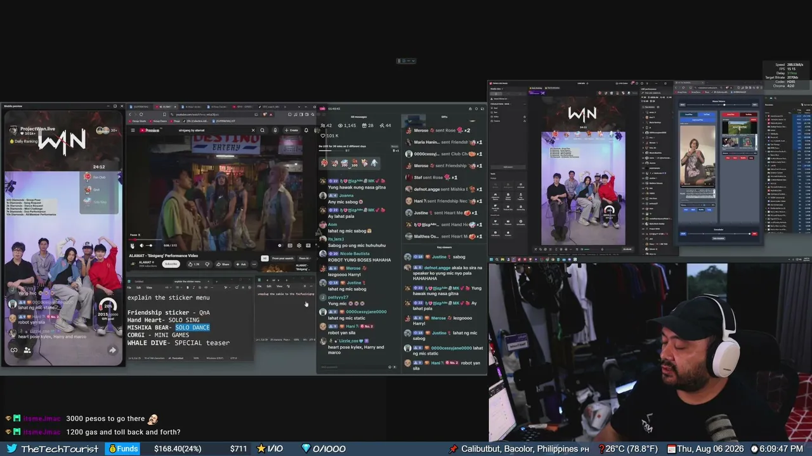Click the viewer count showing 1,145
The width and height of the screenshot is (812, 456).
(346, 125)
